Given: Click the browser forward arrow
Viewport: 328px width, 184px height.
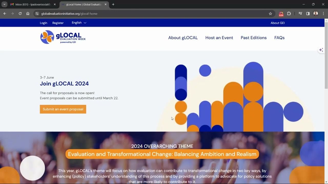Looking at the screenshot, I should click(12, 14).
